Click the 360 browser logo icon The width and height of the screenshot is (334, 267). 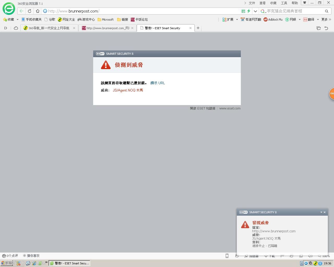point(9,9)
